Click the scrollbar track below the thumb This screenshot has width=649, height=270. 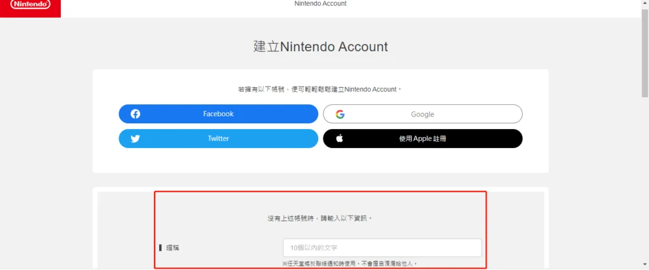(645, 178)
